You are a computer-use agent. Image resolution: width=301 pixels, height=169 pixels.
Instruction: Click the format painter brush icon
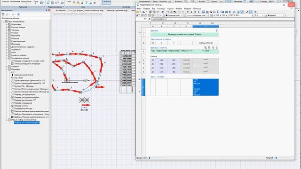tap(137, 15)
